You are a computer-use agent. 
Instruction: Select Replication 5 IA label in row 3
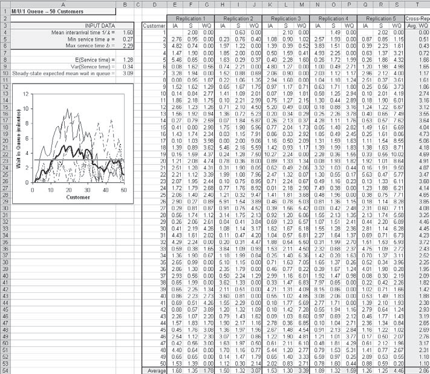(x=365, y=25)
